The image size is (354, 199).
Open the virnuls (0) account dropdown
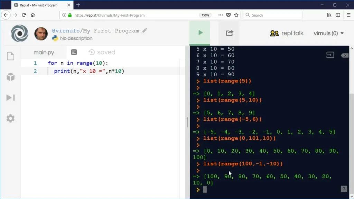point(328,33)
